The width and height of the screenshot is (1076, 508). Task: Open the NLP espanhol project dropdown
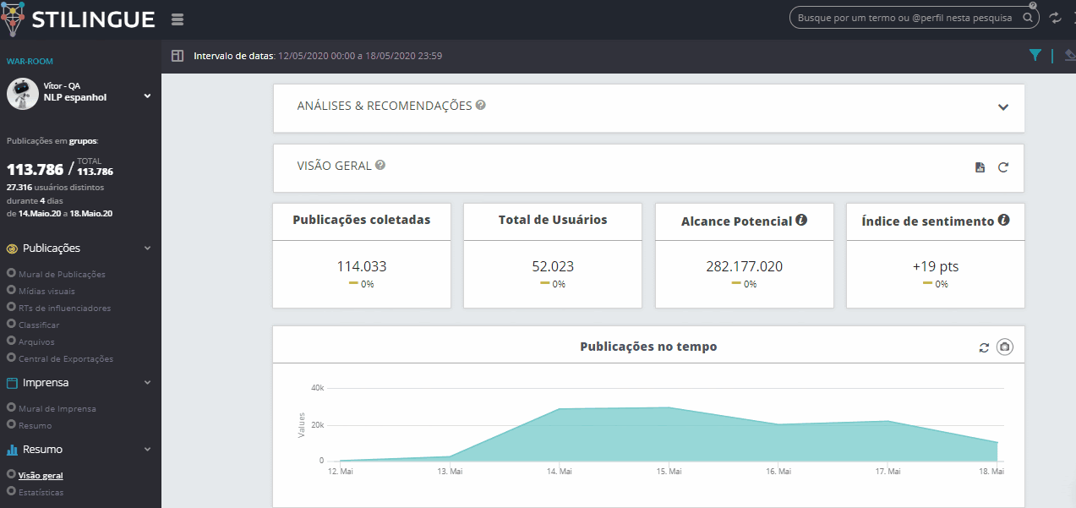pos(147,96)
